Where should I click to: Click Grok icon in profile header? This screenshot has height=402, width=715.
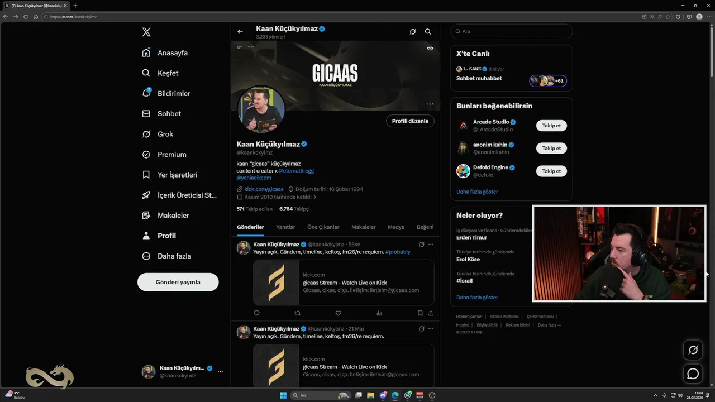413,32
